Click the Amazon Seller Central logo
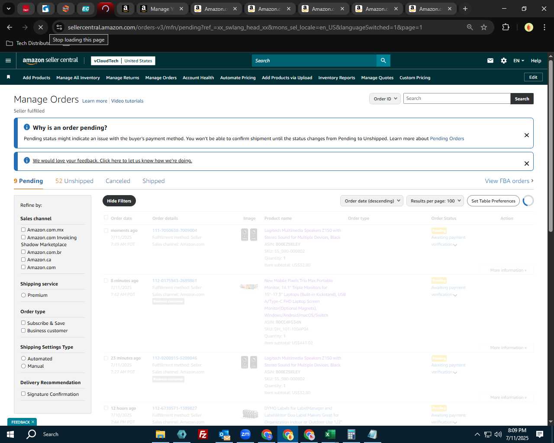The image size is (554, 443). (x=50, y=61)
